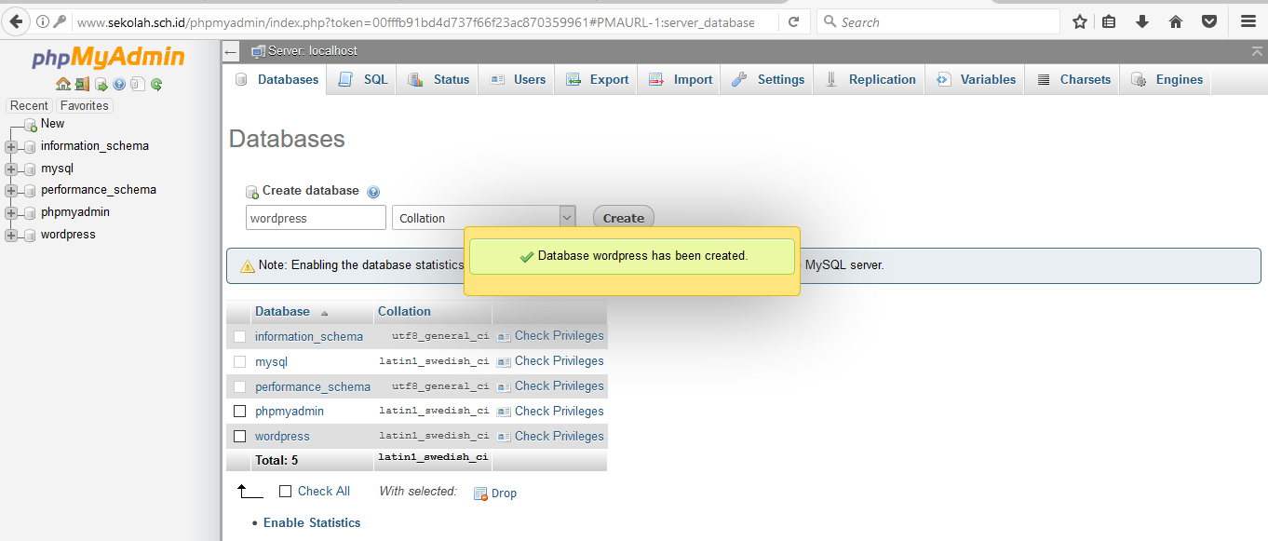
Task: Click the Create database help icon
Action: tap(373, 192)
